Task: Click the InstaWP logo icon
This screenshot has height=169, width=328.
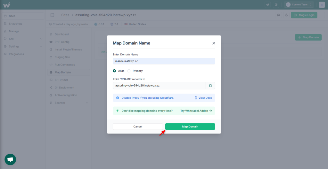Action: tap(6, 4)
